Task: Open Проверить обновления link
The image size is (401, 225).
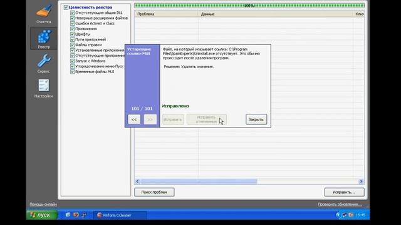Action: tap(340, 204)
